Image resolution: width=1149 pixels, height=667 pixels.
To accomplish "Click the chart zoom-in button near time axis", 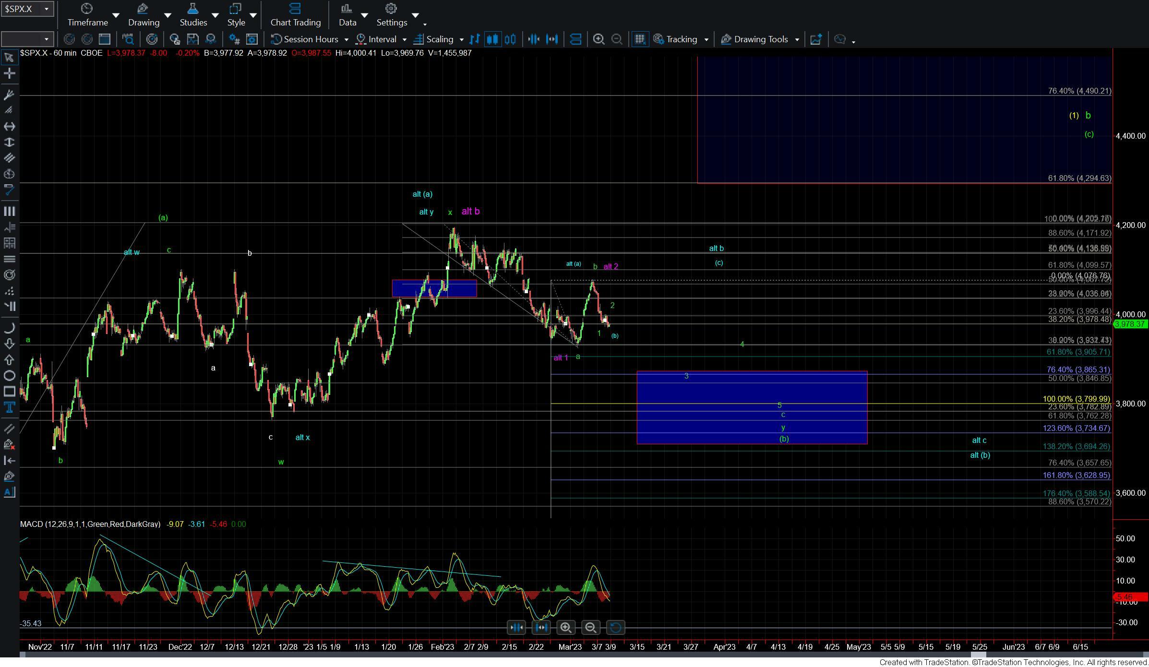I will [566, 627].
